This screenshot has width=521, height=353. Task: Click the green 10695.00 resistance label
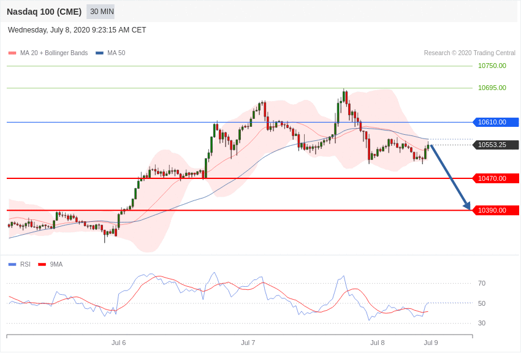click(492, 88)
